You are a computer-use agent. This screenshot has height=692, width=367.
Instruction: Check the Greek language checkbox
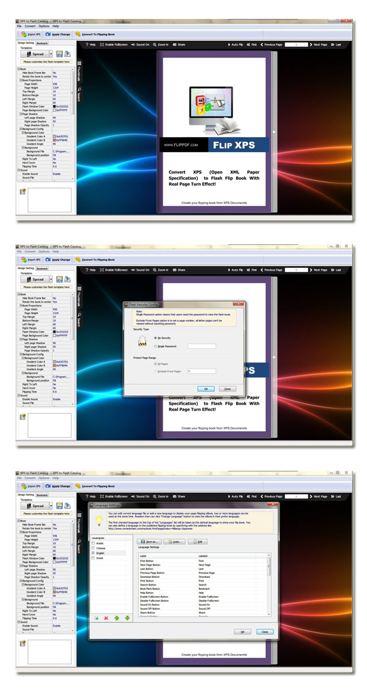(93, 558)
